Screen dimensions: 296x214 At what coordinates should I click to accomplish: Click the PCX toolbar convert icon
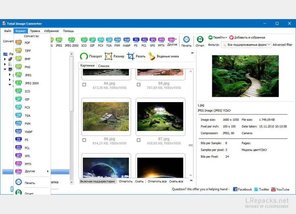[x=101, y=42]
